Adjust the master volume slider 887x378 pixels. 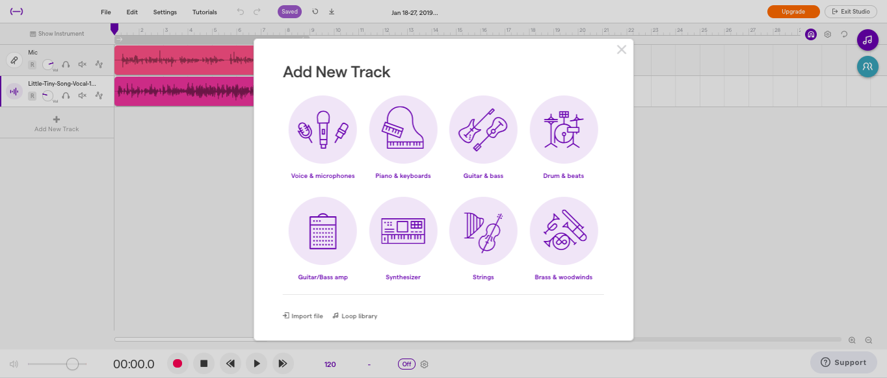(x=72, y=364)
